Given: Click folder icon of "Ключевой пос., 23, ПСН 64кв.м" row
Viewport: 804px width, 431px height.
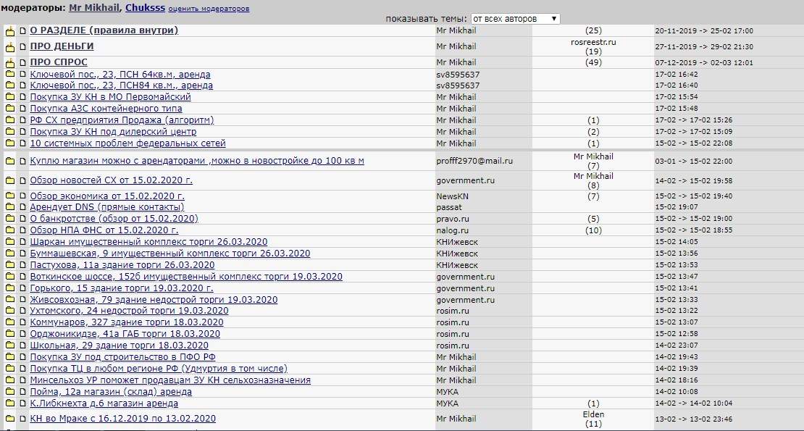Looking at the screenshot, I should click(9, 75).
